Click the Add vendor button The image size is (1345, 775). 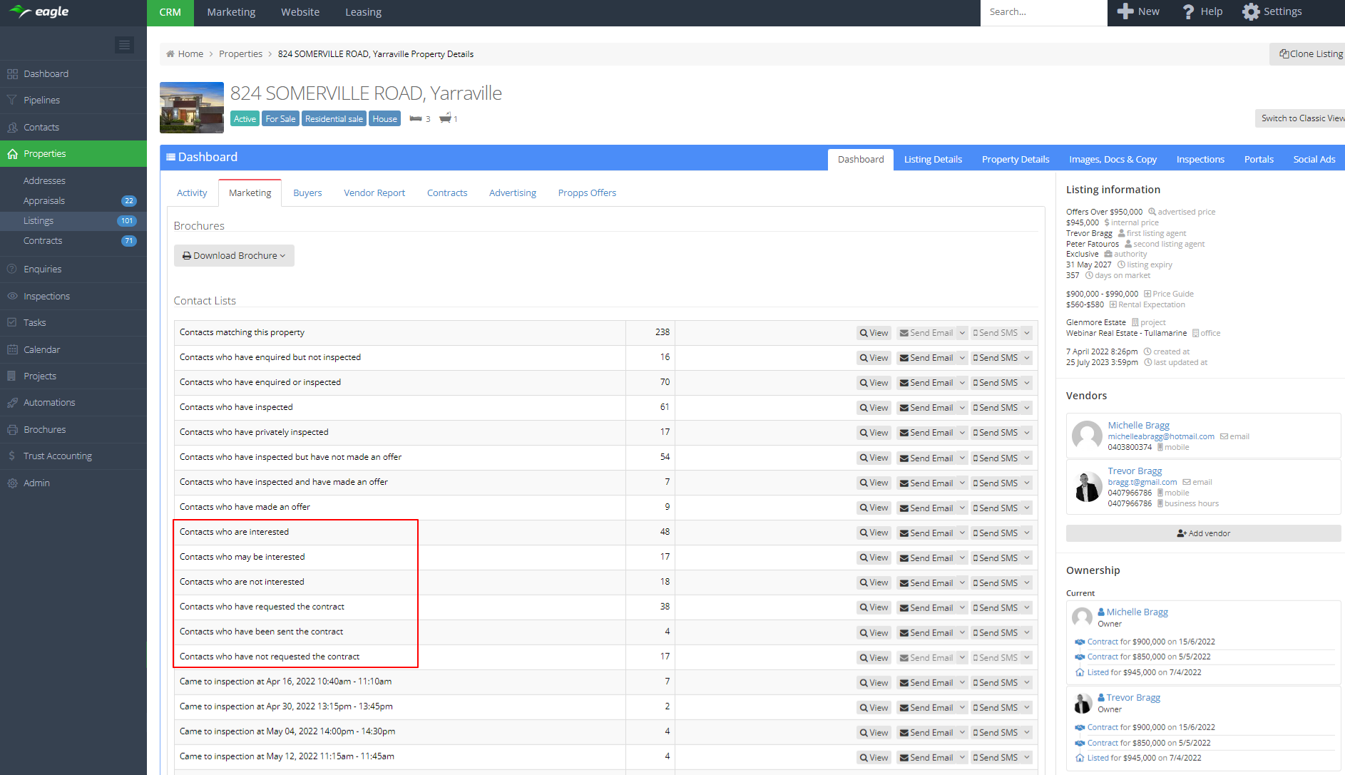(x=1203, y=533)
